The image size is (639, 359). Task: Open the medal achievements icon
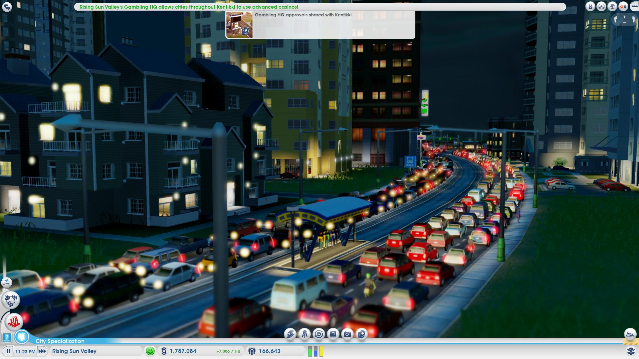[590, 6]
